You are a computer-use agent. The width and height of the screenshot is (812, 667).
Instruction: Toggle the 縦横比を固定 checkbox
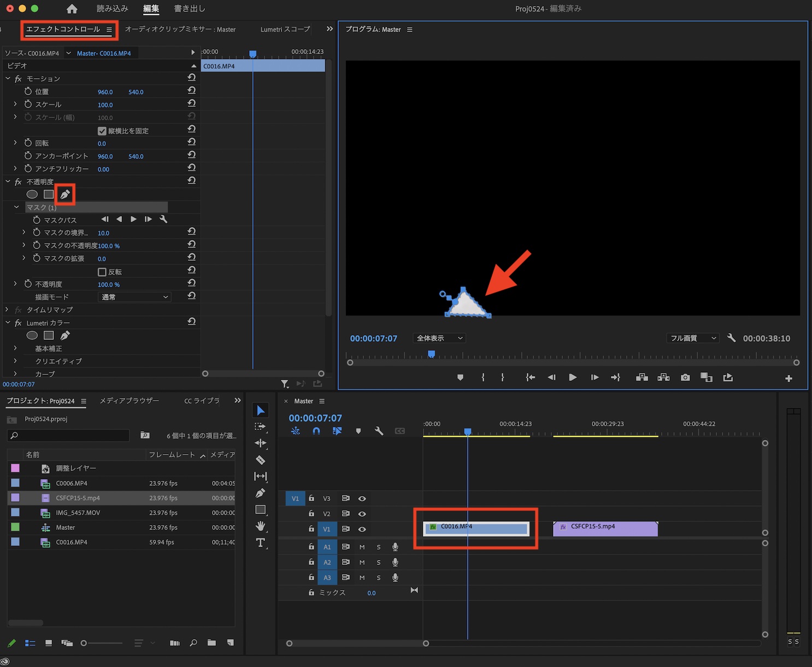[102, 131]
